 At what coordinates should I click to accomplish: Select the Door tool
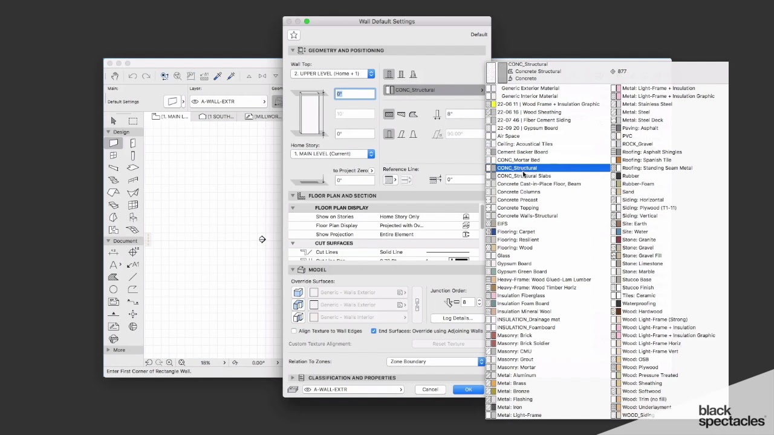pos(133,143)
